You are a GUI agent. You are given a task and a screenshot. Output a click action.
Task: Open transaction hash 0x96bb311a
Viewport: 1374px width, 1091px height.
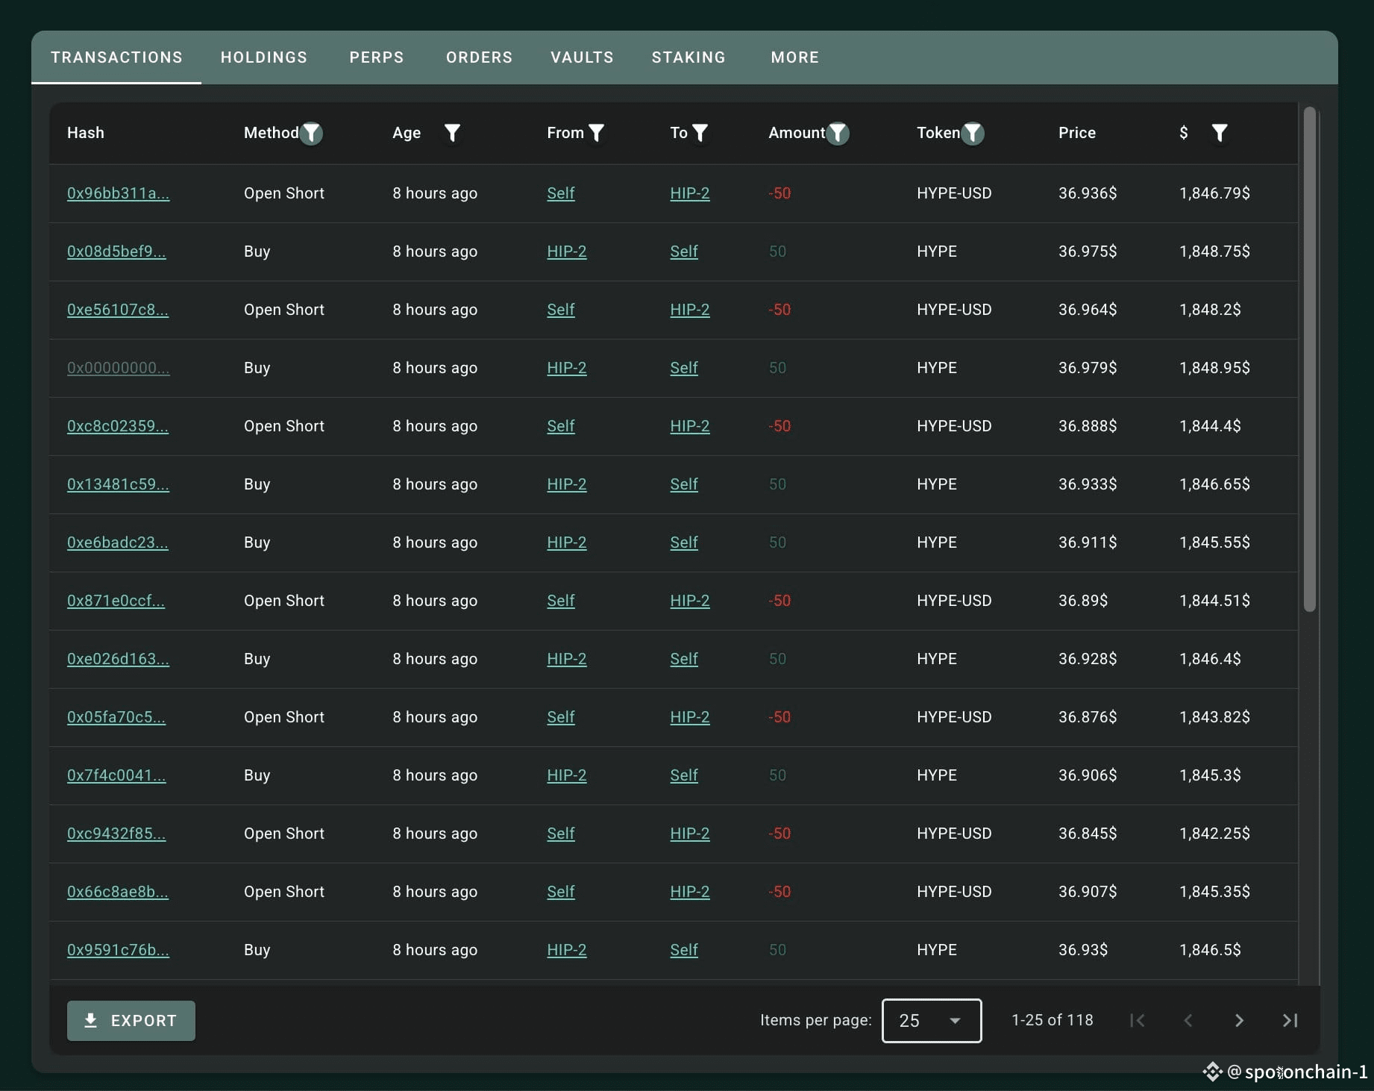(118, 193)
